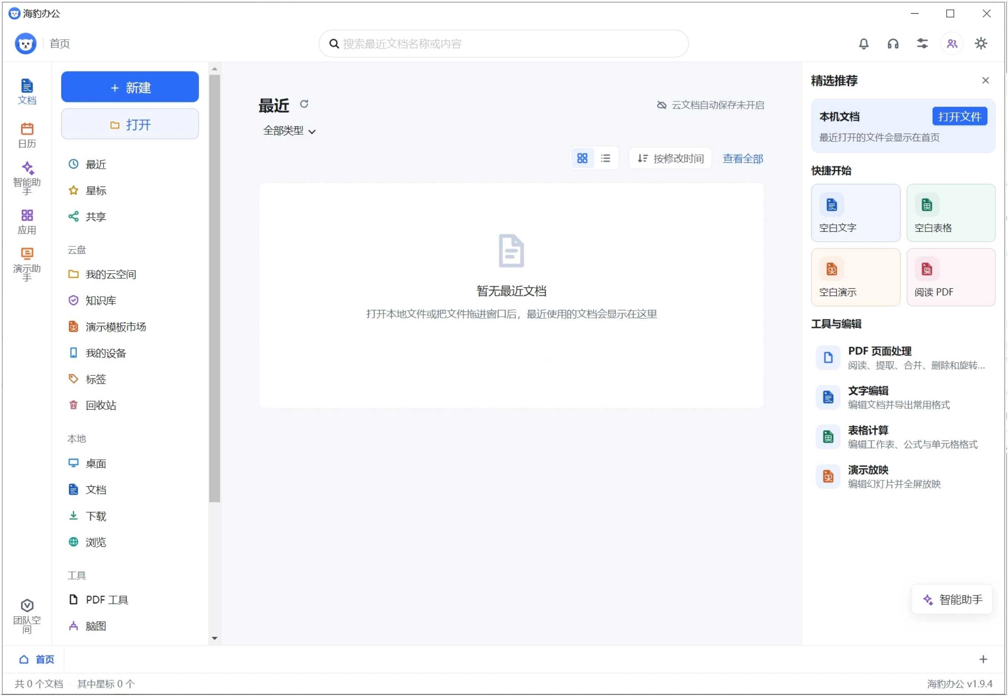Add a new tab with plus icon

click(x=983, y=659)
